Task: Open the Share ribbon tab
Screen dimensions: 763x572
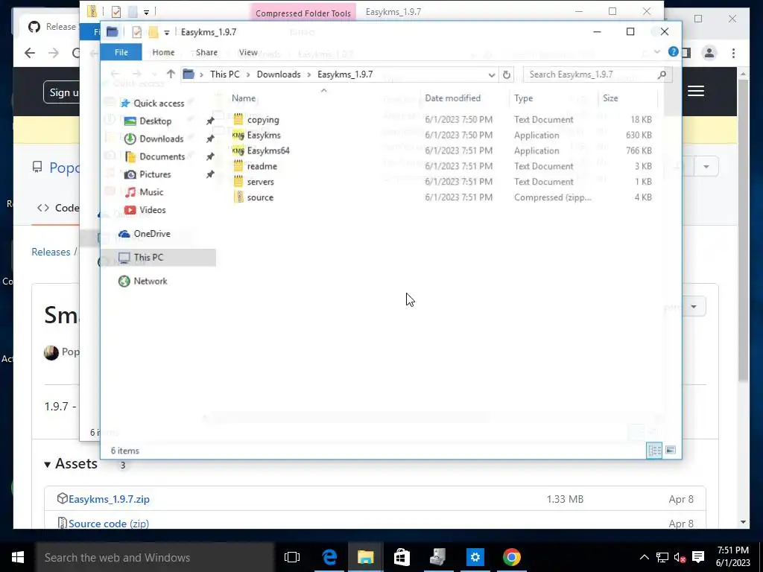Action: coord(206,52)
